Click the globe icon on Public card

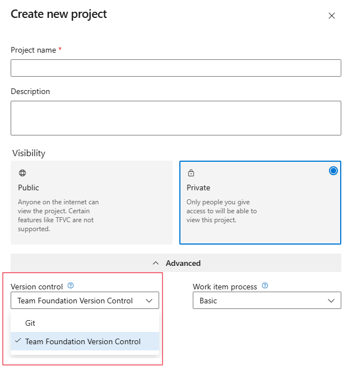(x=22, y=174)
